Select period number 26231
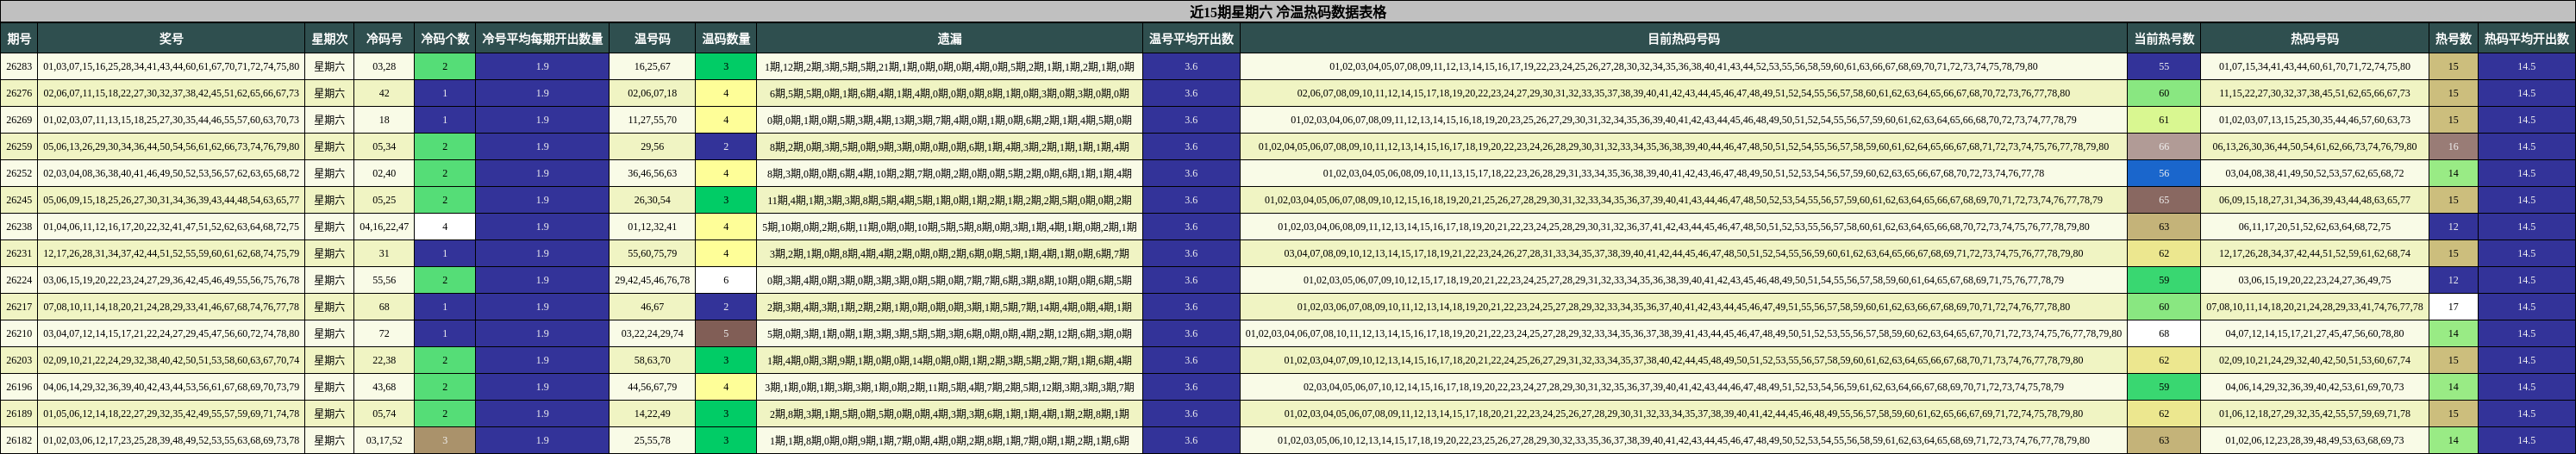The image size is (2576, 454). pos(19,253)
